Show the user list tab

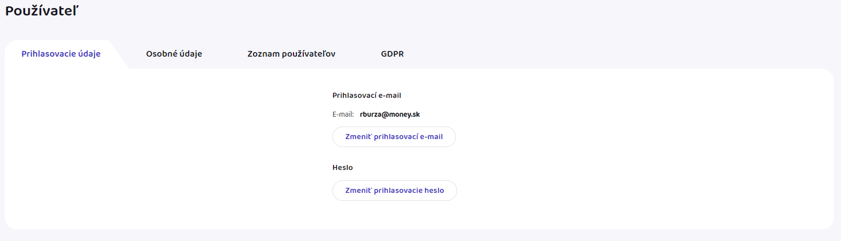click(291, 54)
